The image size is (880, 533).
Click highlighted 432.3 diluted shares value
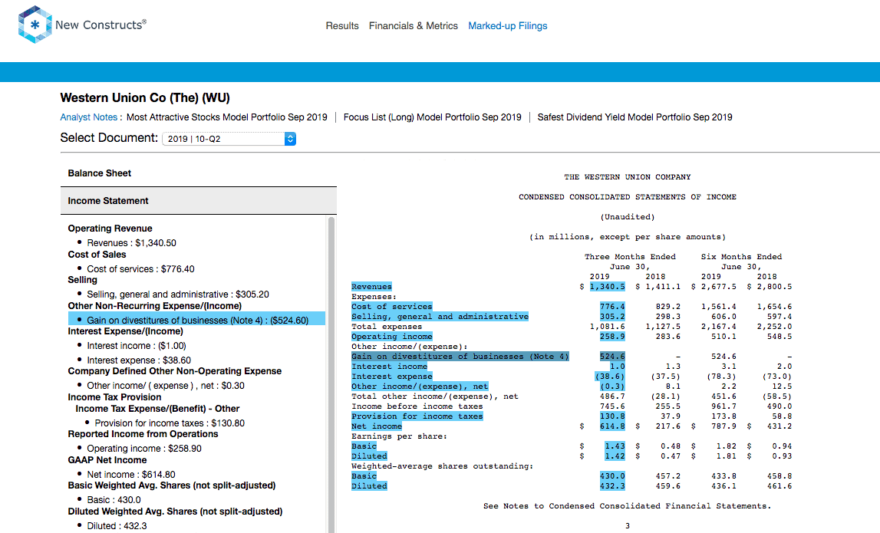point(612,486)
